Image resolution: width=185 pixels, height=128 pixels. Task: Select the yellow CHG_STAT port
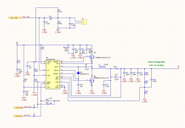click(x=18, y=108)
